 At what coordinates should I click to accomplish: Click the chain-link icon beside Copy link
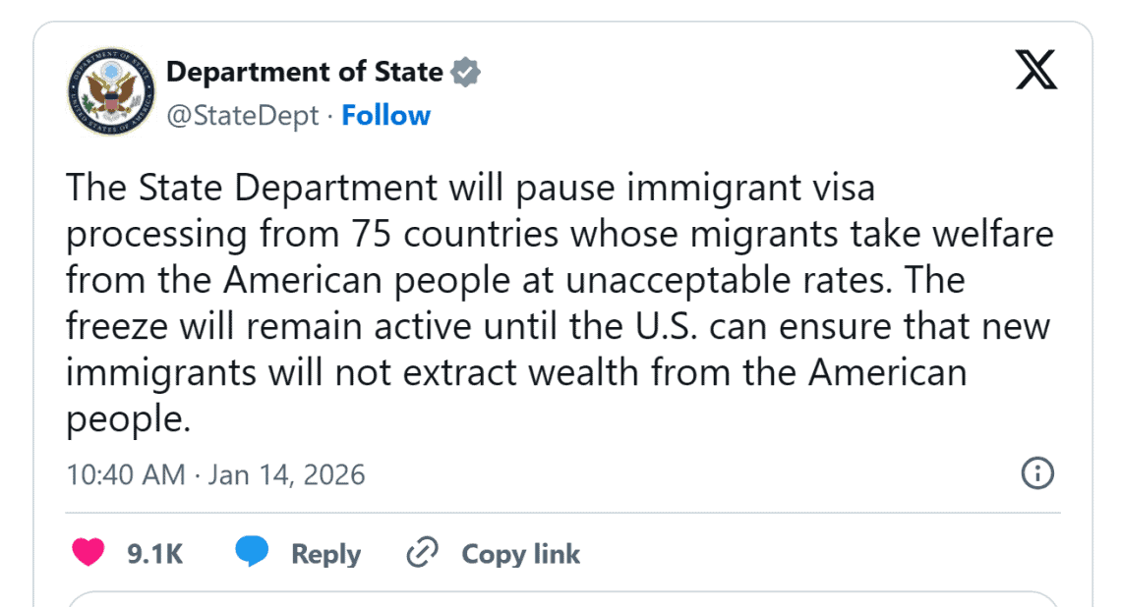click(422, 553)
